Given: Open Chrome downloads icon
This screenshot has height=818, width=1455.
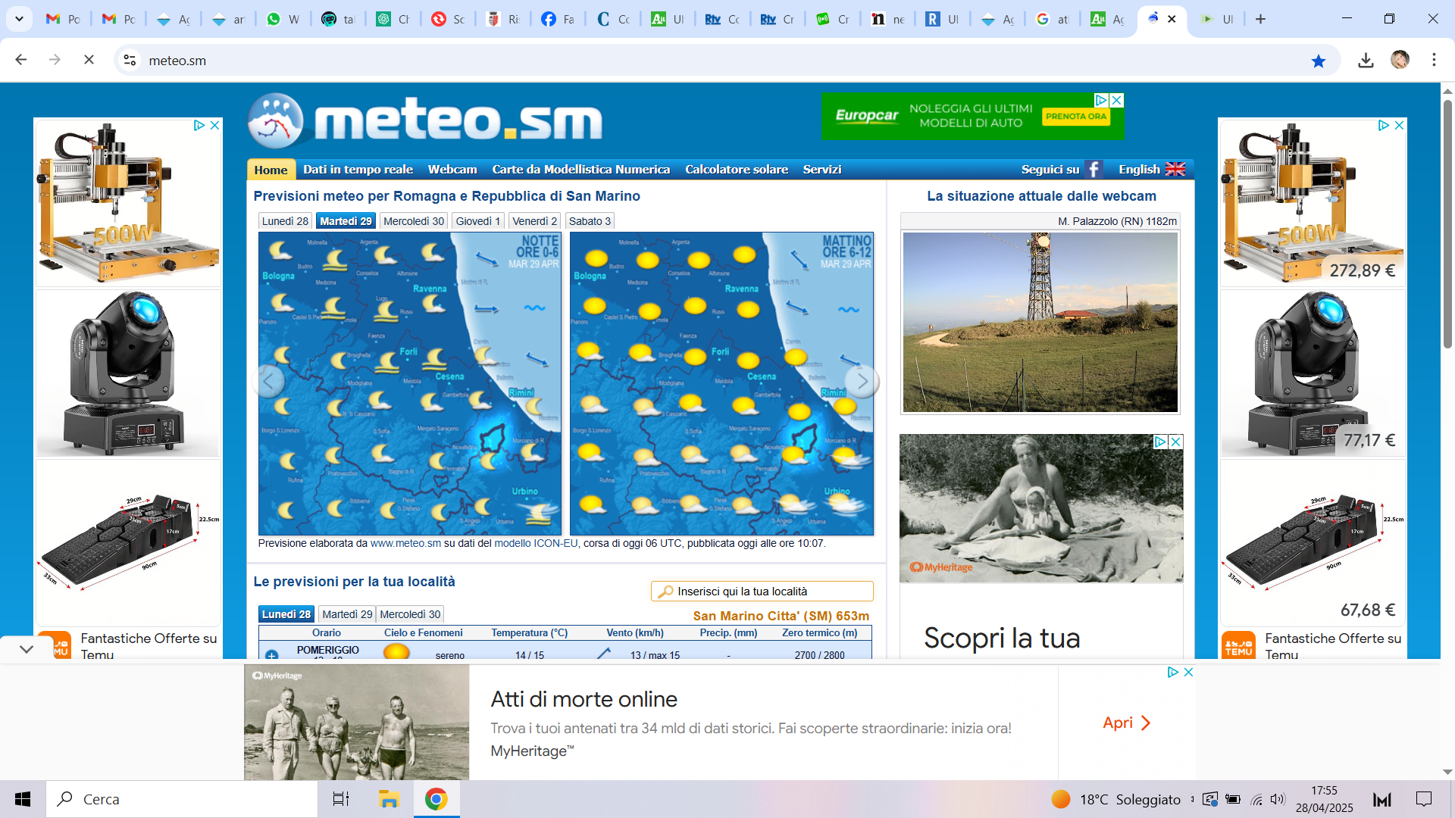Looking at the screenshot, I should coord(1366,60).
